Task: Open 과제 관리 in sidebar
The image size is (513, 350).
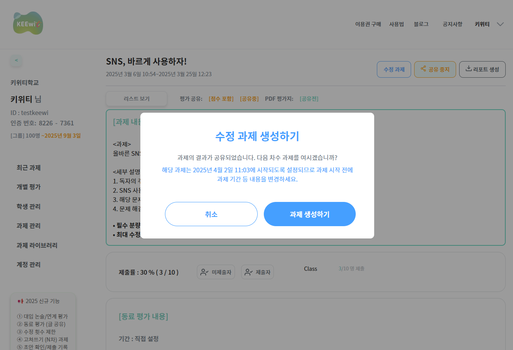Action: pos(28,226)
